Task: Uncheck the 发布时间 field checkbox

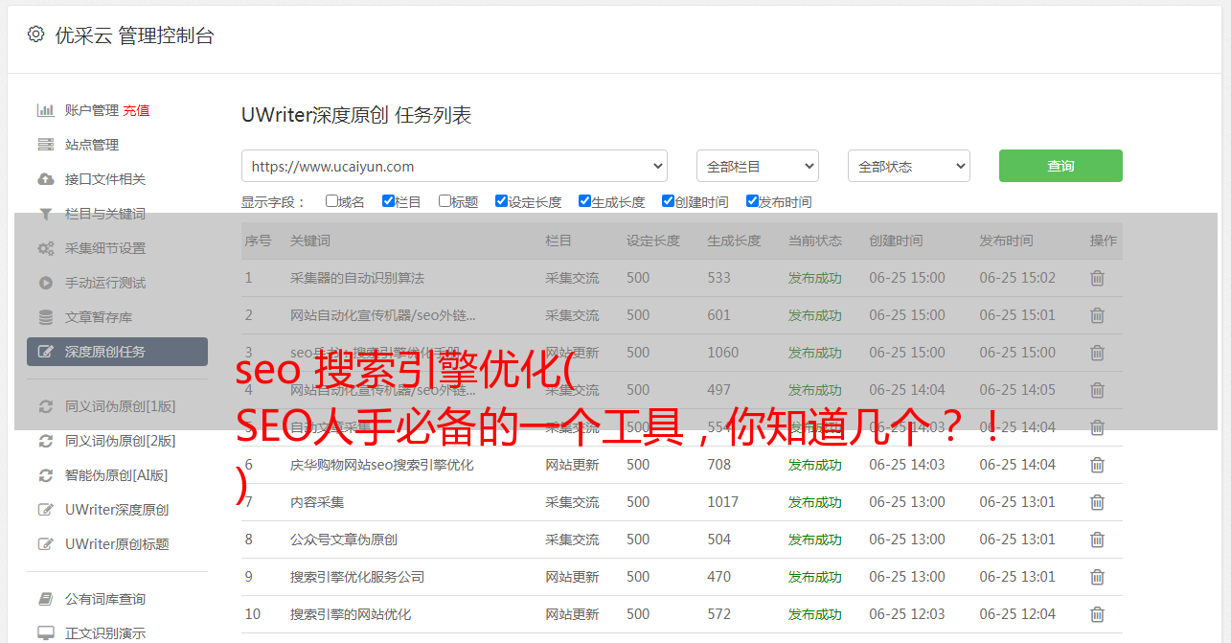Action: click(x=752, y=201)
